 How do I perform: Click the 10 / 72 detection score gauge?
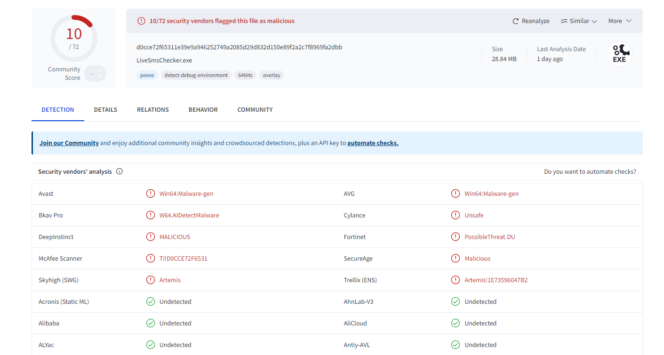74,39
